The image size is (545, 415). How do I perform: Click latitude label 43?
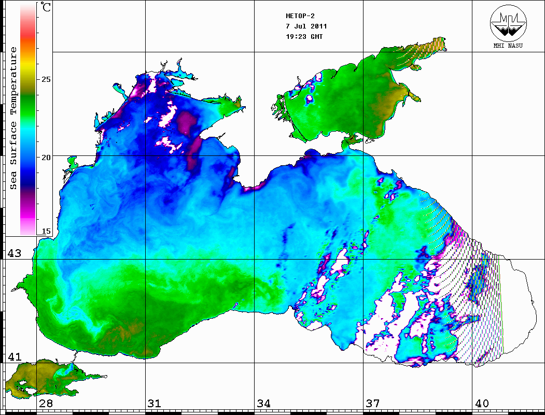[15, 253]
